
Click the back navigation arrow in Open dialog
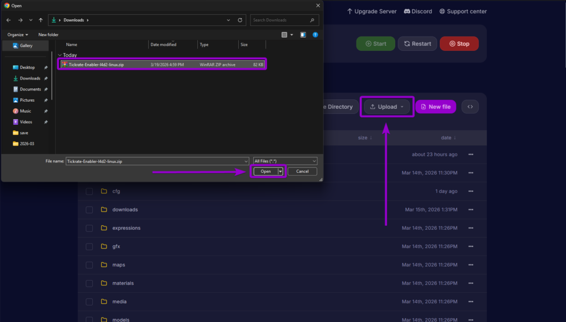[8, 20]
